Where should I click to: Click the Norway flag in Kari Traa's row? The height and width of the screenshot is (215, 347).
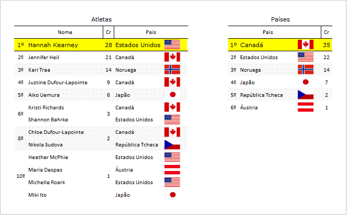click(x=172, y=70)
